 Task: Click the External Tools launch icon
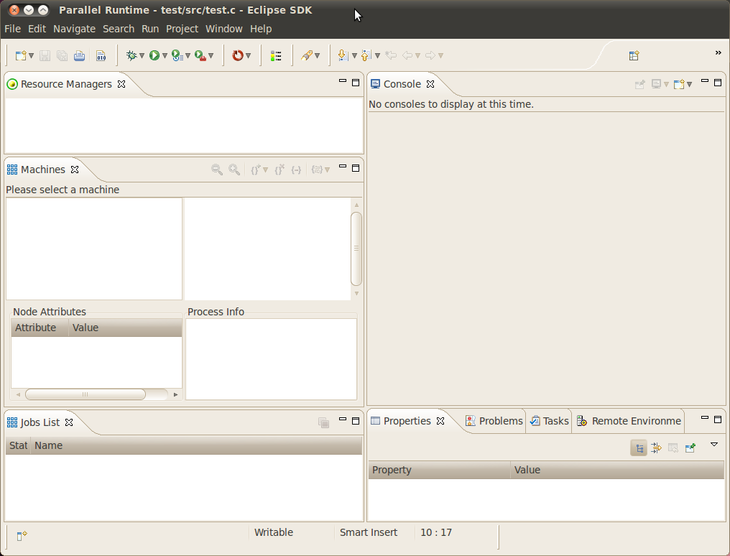(200, 56)
